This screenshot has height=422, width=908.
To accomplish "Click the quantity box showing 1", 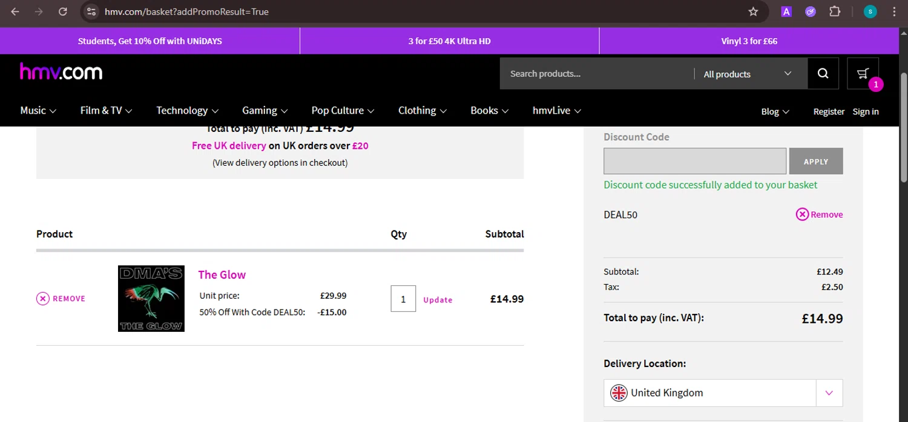I will pos(403,299).
